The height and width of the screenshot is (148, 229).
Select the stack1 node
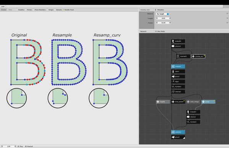178,72
